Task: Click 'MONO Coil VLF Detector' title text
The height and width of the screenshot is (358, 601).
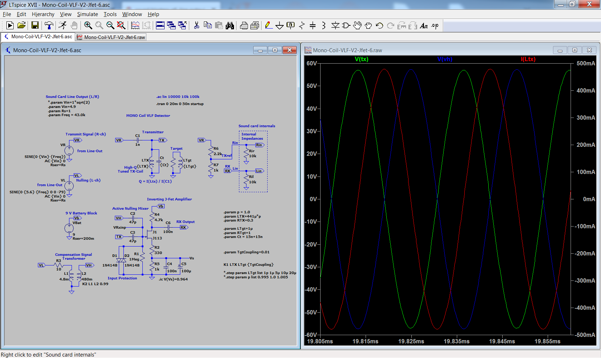Action: (148, 116)
